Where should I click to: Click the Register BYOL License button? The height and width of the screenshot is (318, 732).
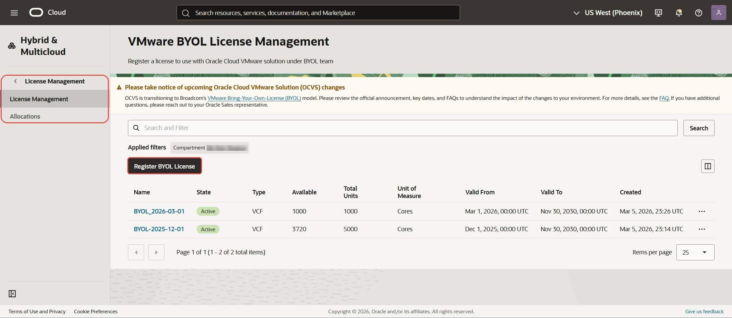pyautogui.click(x=164, y=166)
